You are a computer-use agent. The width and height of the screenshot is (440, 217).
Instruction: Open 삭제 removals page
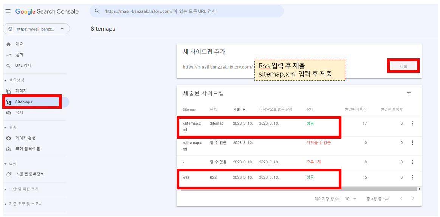(19, 112)
